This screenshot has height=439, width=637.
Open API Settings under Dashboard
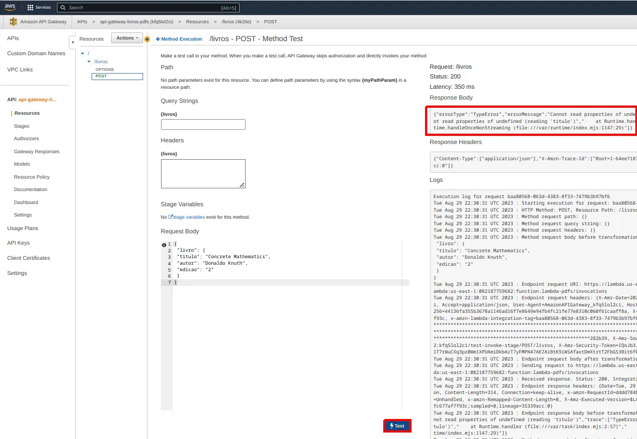coord(23,215)
